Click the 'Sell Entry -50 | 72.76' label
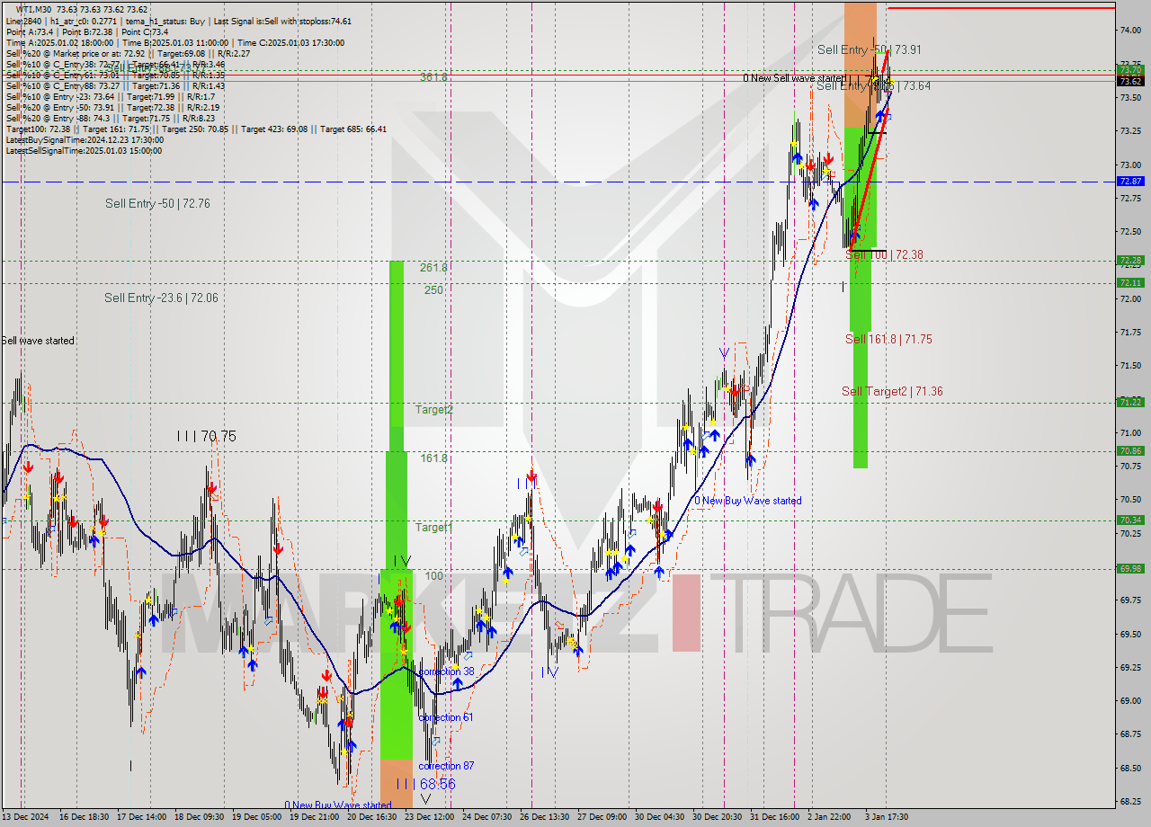Screen dimensions: 1151x827 click(157, 204)
